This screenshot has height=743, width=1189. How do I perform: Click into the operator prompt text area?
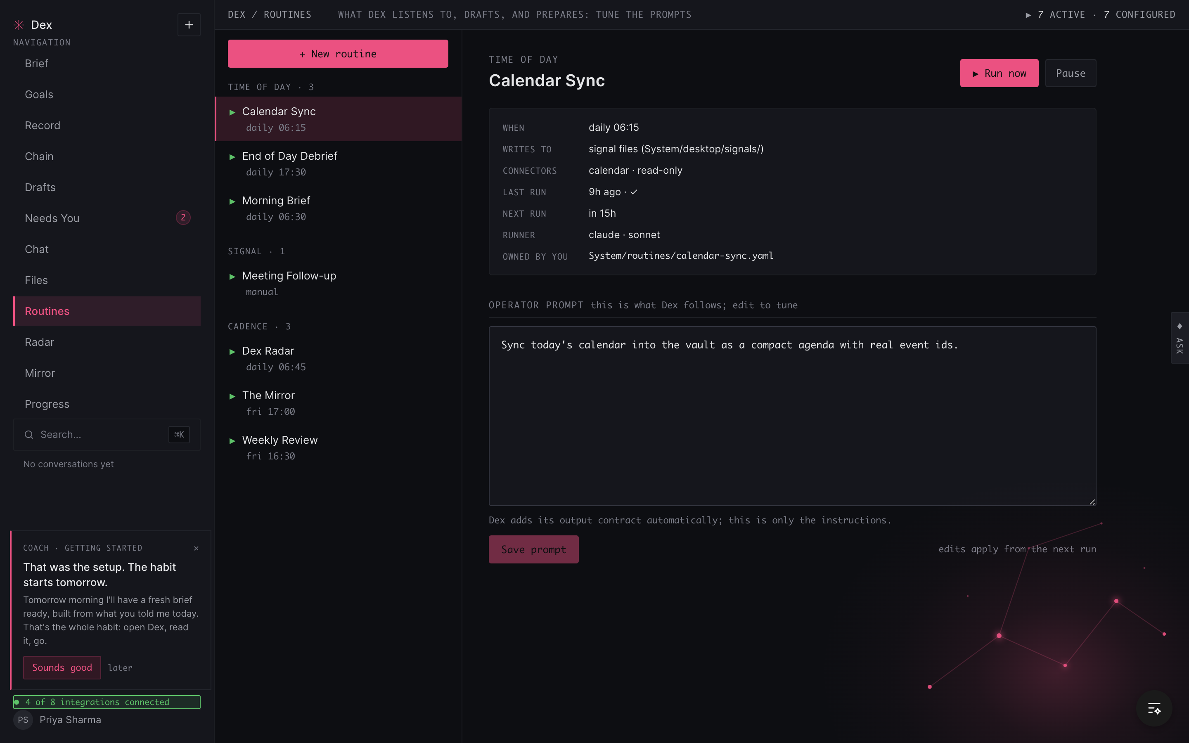coord(792,416)
